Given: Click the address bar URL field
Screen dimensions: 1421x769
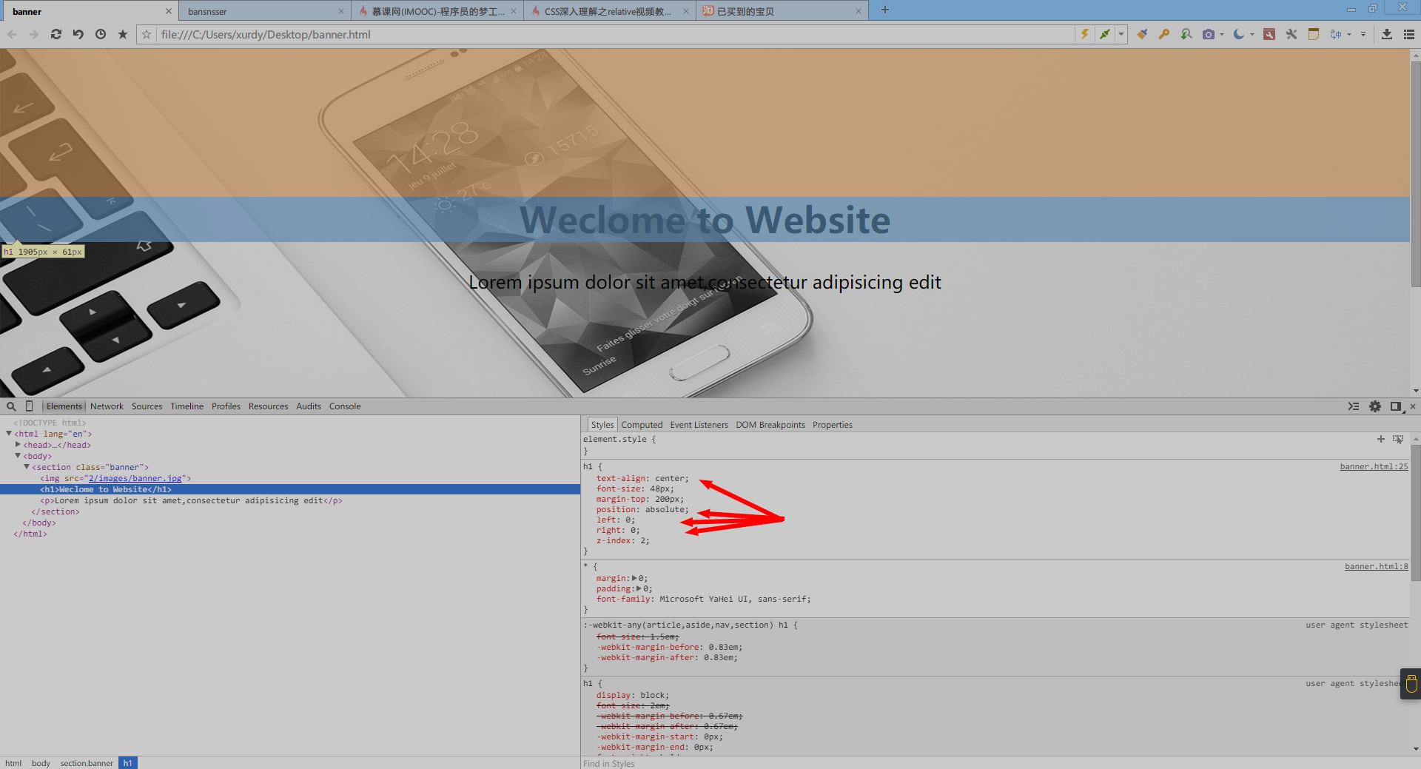Looking at the screenshot, I should click(607, 34).
